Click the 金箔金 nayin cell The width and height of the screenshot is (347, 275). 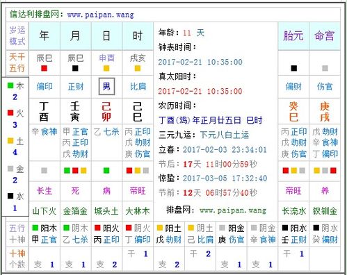75,211
